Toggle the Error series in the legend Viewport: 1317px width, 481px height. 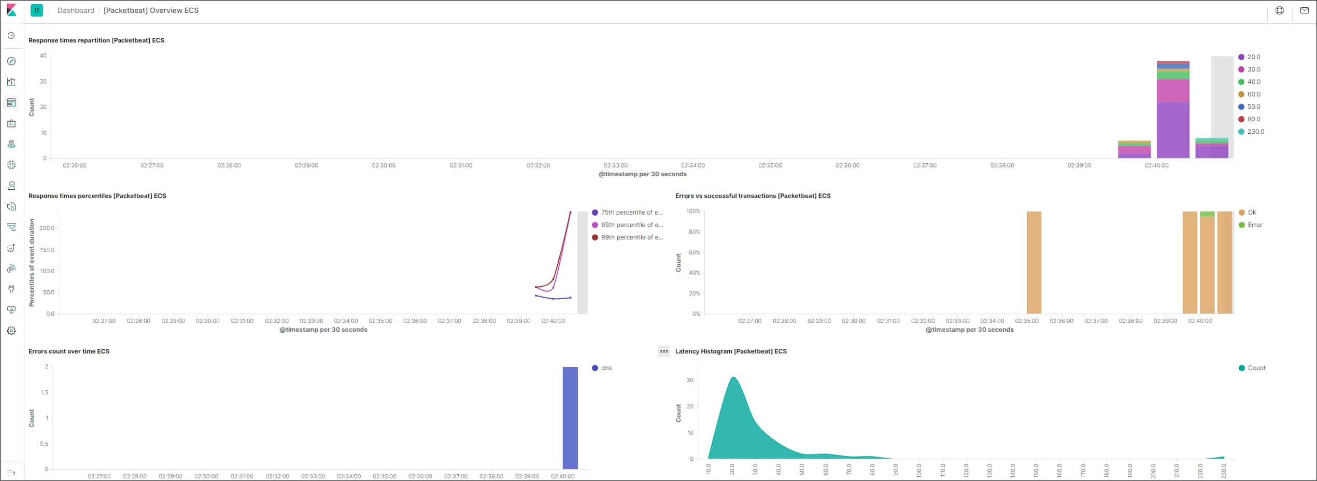1254,225
